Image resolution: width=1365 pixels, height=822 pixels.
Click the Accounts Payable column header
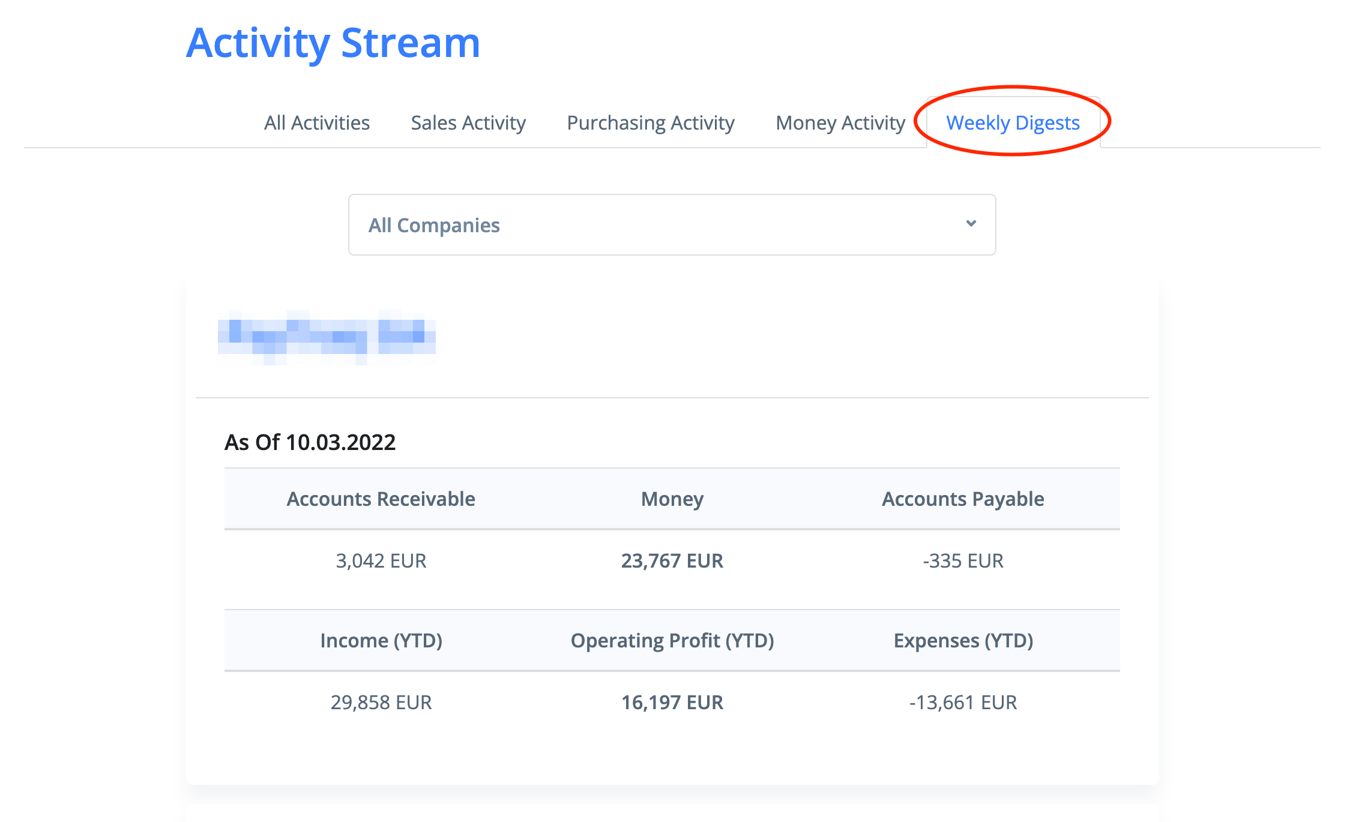click(x=963, y=499)
